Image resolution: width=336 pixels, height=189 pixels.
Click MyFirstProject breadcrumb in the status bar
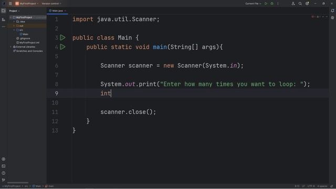12,186
